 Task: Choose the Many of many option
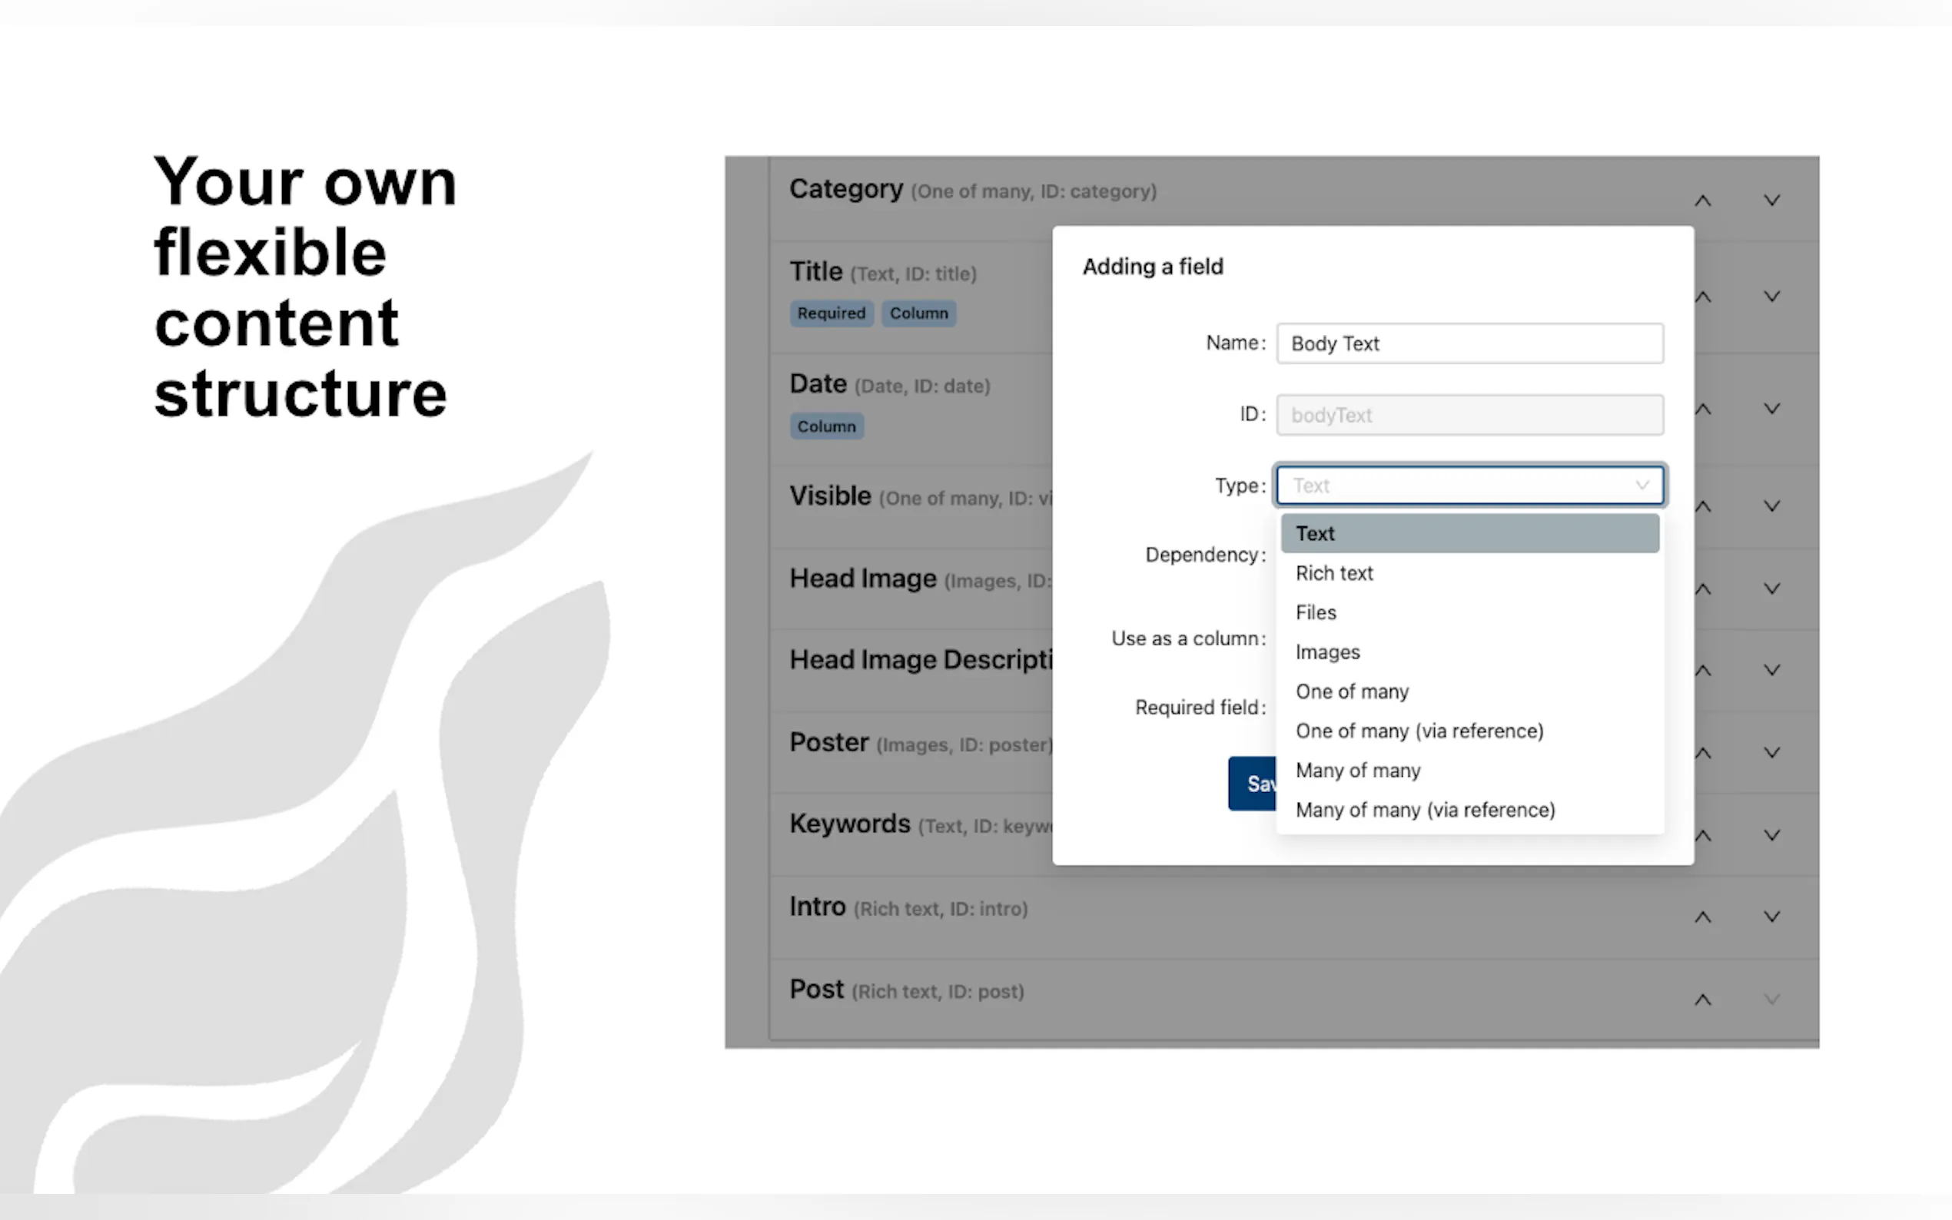(x=1357, y=771)
